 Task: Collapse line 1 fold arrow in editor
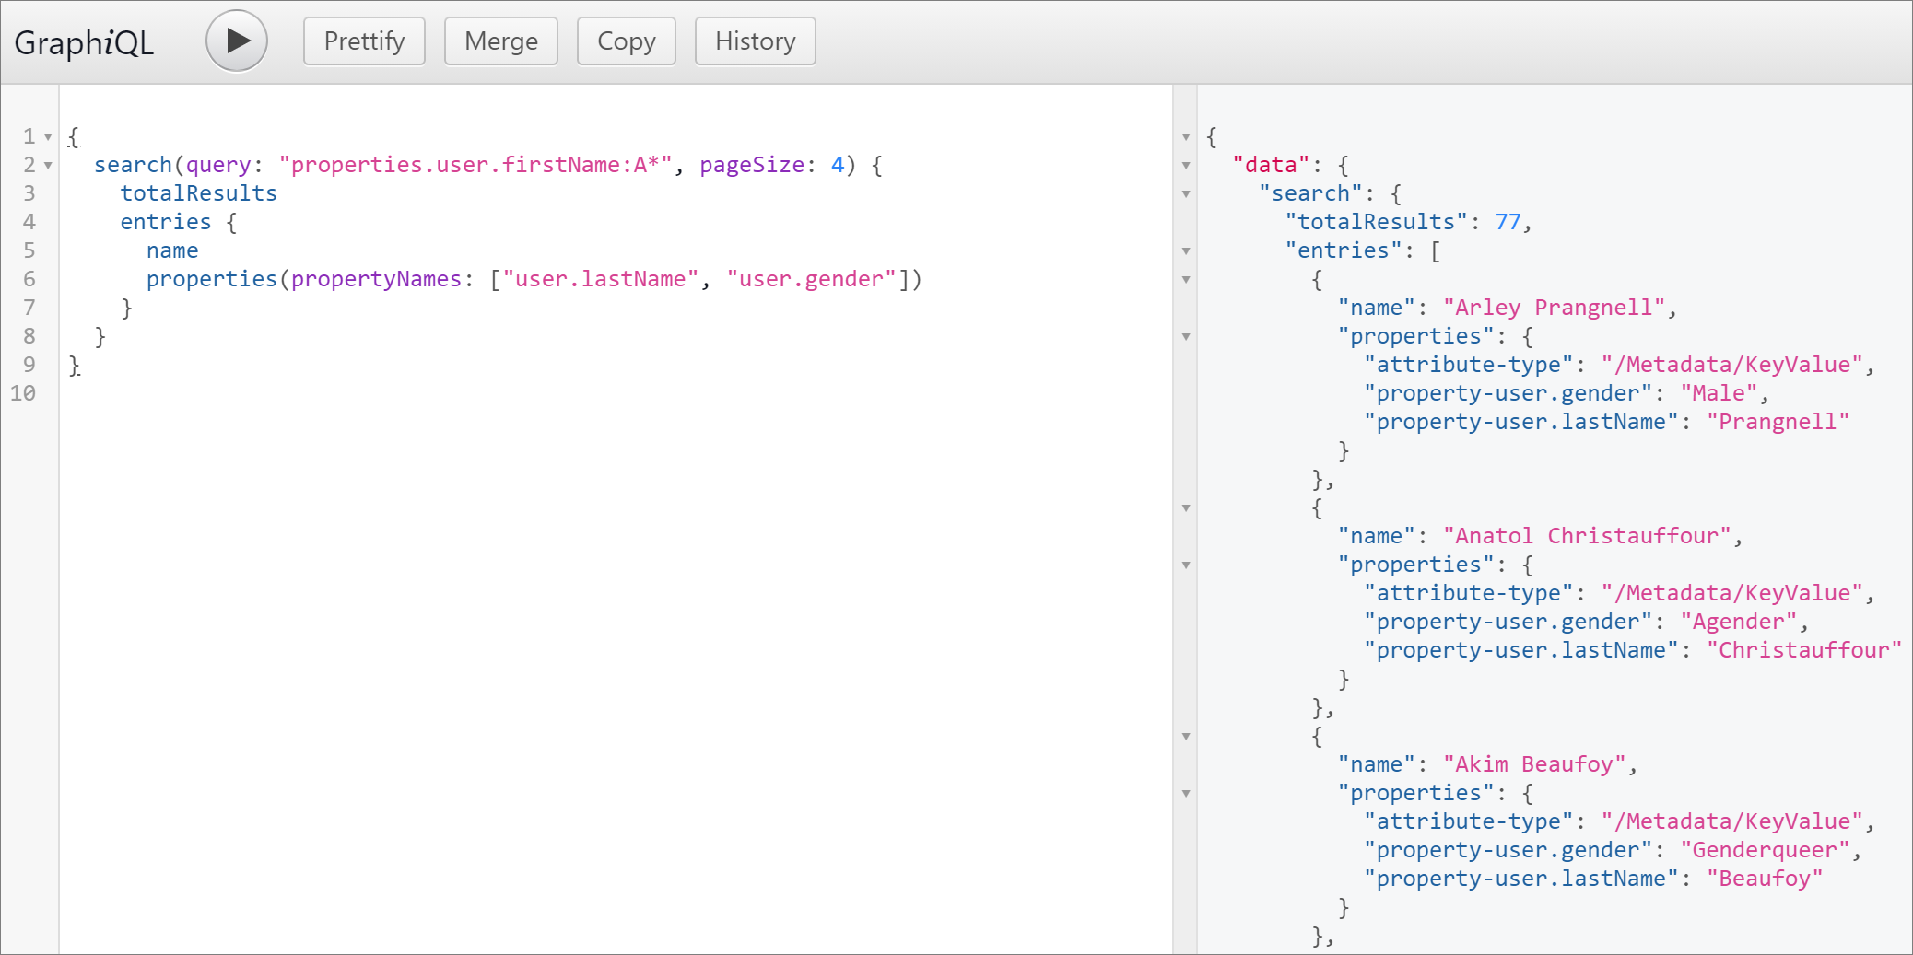(48, 137)
